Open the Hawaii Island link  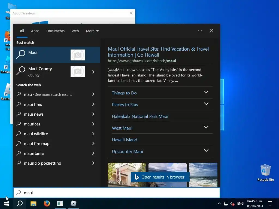(125, 140)
